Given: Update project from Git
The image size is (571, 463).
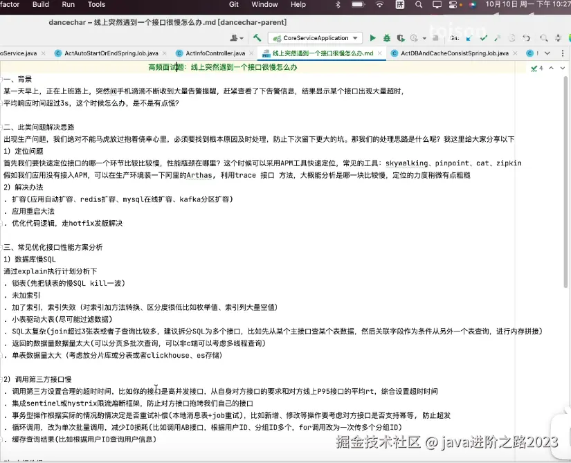Looking at the screenshot, I should pos(469,38).
